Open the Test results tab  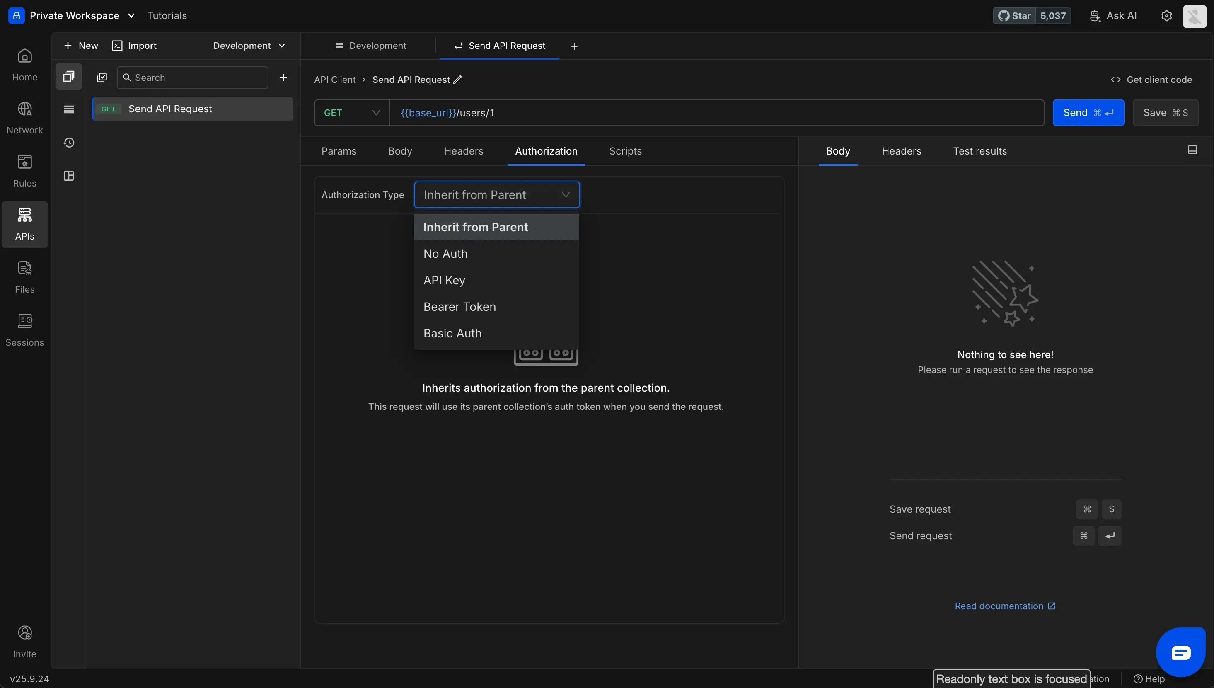click(980, 151)
